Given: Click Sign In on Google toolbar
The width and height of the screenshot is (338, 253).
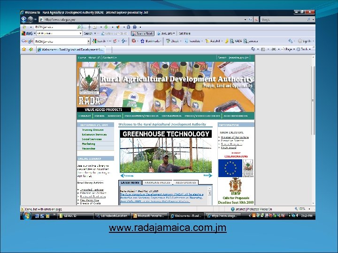Looking at the screenshot, I should tap(305, 41).
